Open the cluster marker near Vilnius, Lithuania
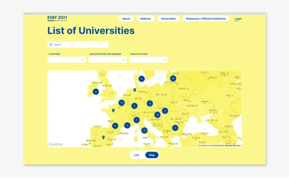Viewport: 289px width, 178px height. [x=173, y=79]
